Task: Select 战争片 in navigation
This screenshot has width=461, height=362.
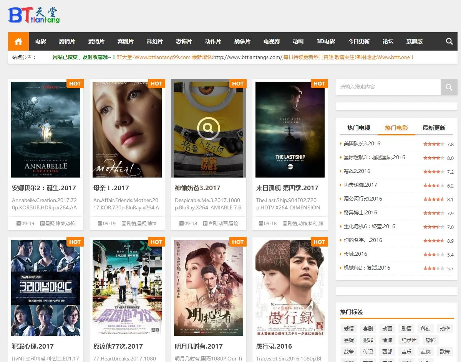Action: pos(242,41)
